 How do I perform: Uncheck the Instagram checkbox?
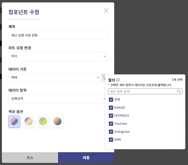tap(111, 132)
